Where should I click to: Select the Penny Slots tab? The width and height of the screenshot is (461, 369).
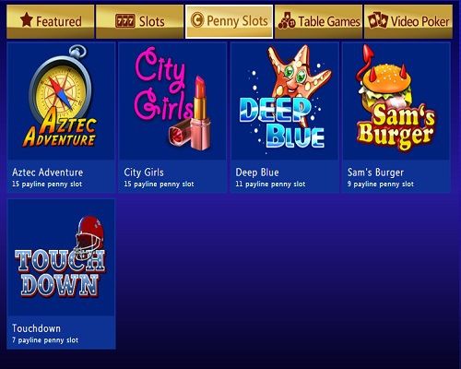point(229,21)
